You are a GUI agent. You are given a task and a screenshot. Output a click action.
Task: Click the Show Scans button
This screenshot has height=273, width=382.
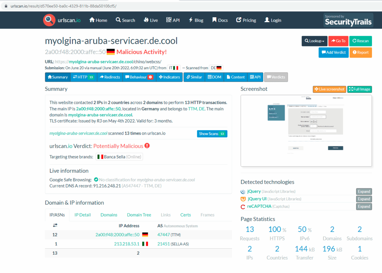pyautogui.click(x=212, y=134)
